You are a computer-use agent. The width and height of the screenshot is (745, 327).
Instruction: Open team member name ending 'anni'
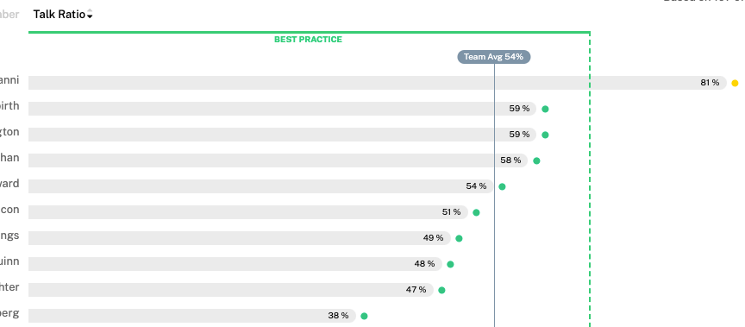pos(9,80)
